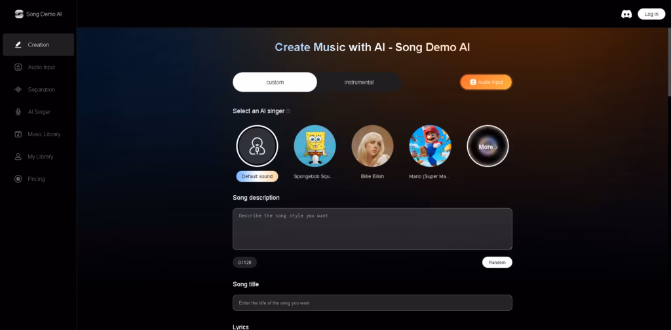Click the Mario (Super Ma... name label

(x=430, y=176)
